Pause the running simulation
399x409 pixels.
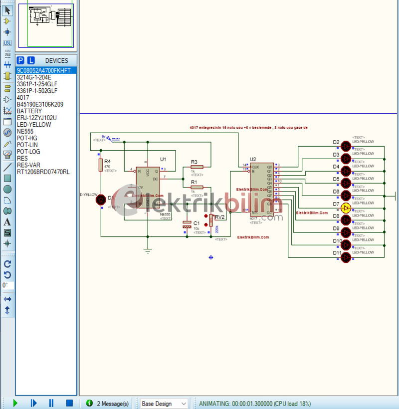51,403
